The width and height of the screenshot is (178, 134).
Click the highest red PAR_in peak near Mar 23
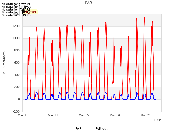[x=144, y=17]
